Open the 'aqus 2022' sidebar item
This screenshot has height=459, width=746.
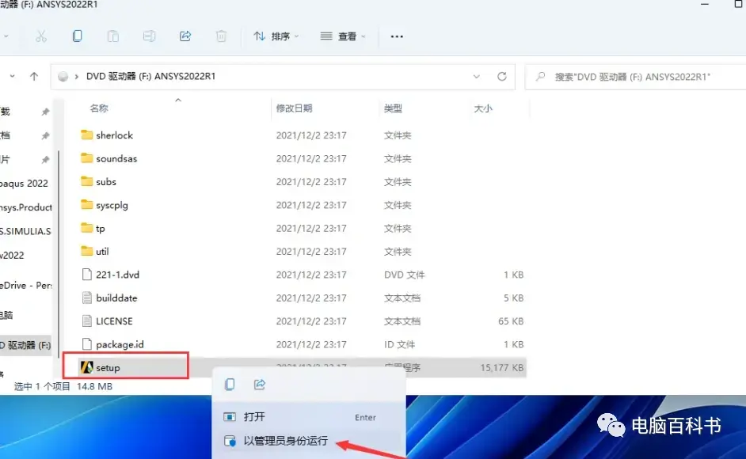pyautogui.click(x=25, y=184)
